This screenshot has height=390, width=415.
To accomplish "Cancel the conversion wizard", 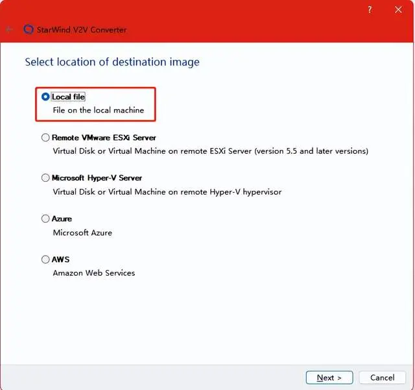I will [382, 377].
